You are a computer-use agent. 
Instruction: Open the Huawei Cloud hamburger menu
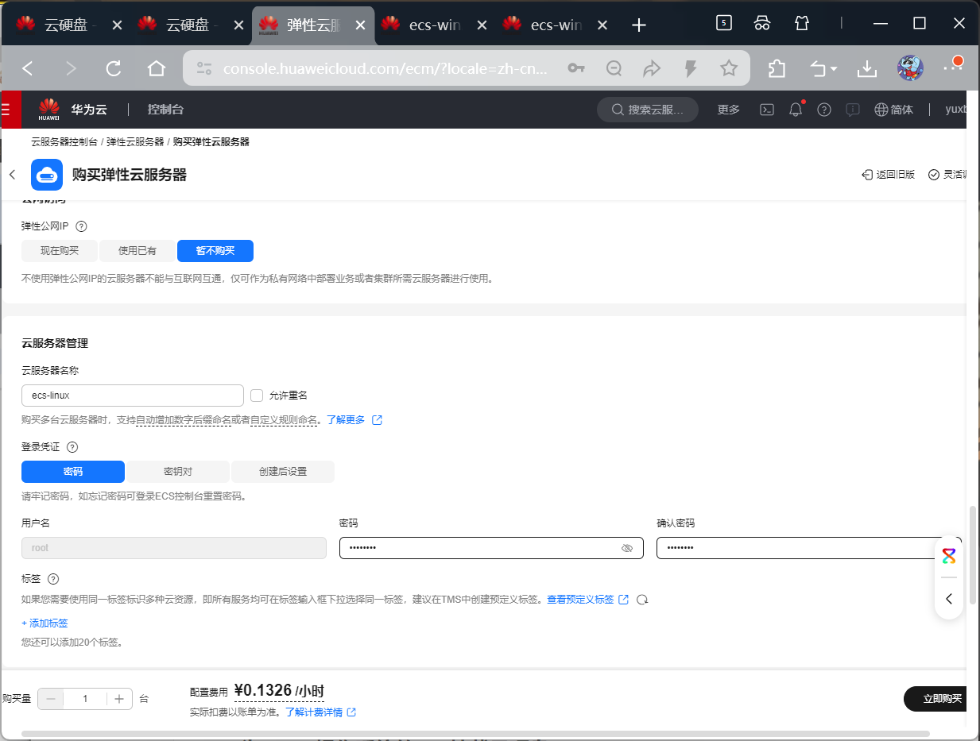click(x=6, y=110)
